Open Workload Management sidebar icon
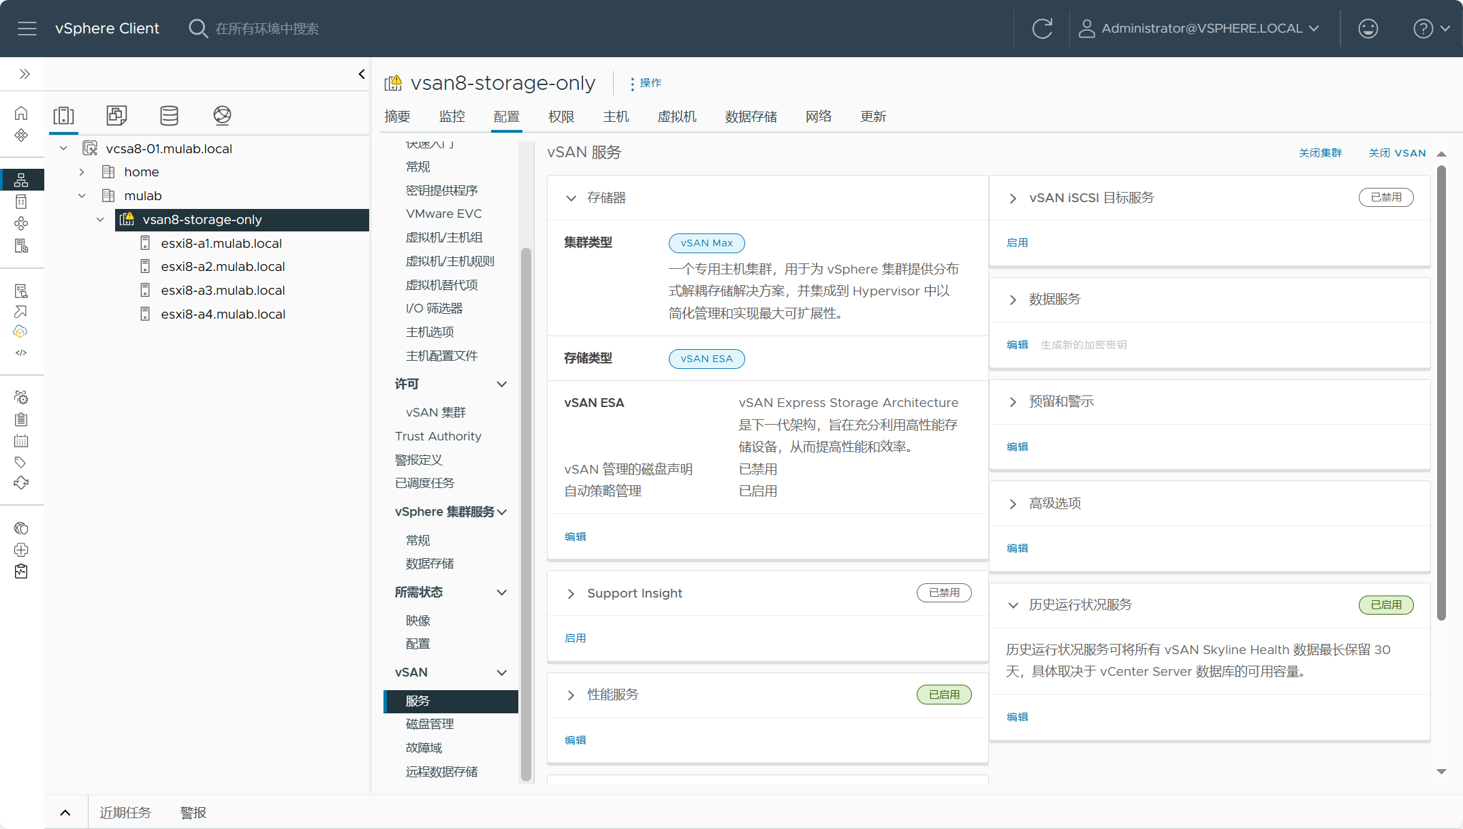The height and width of the screenshot is (829, 1463). (x=21, y=223)
